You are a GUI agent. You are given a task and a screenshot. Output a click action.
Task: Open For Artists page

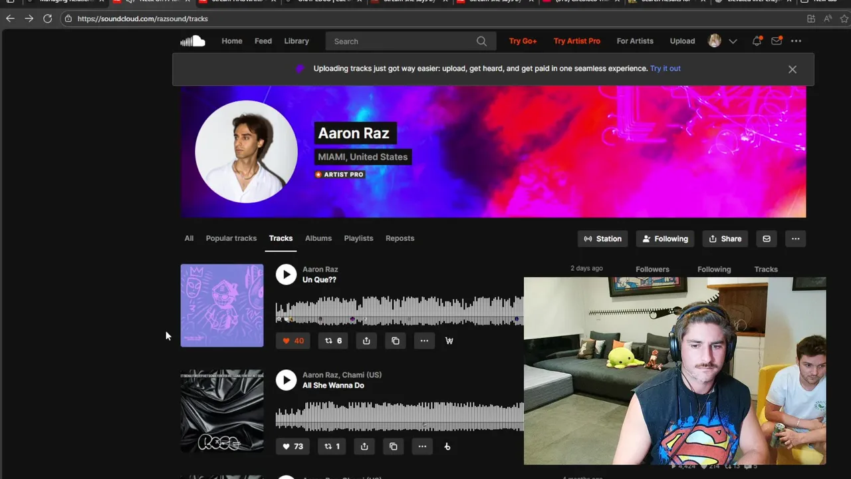(x=635, y=41)
